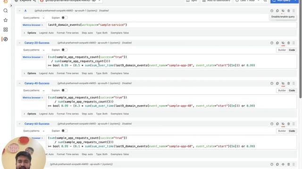Collapse query A row
Viewport: 302px width, 169px height.
tap(20, 11)
